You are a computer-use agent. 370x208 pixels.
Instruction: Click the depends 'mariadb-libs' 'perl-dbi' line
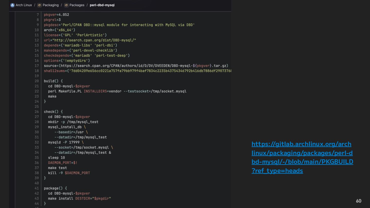tap(80, 45)
